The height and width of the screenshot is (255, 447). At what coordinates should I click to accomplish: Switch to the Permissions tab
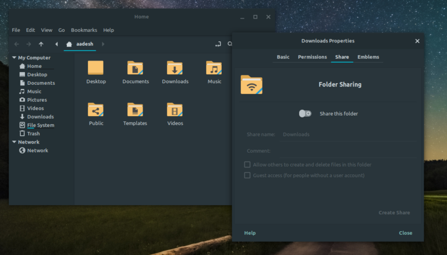[x=312, y=57]
